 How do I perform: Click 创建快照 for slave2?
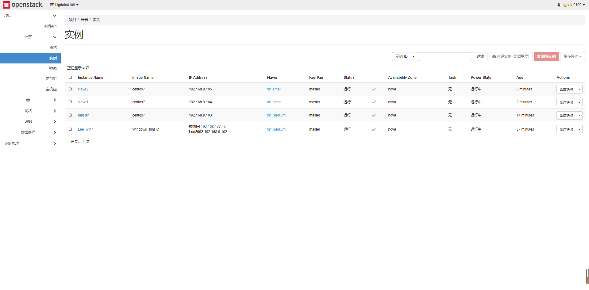pyautogui.click(x=566, y=89)
